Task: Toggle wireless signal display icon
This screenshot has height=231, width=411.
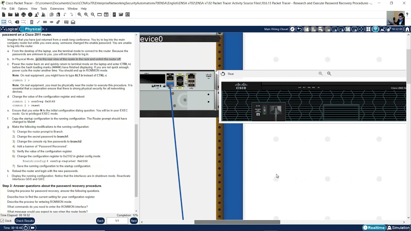Action: pos(375,29)
